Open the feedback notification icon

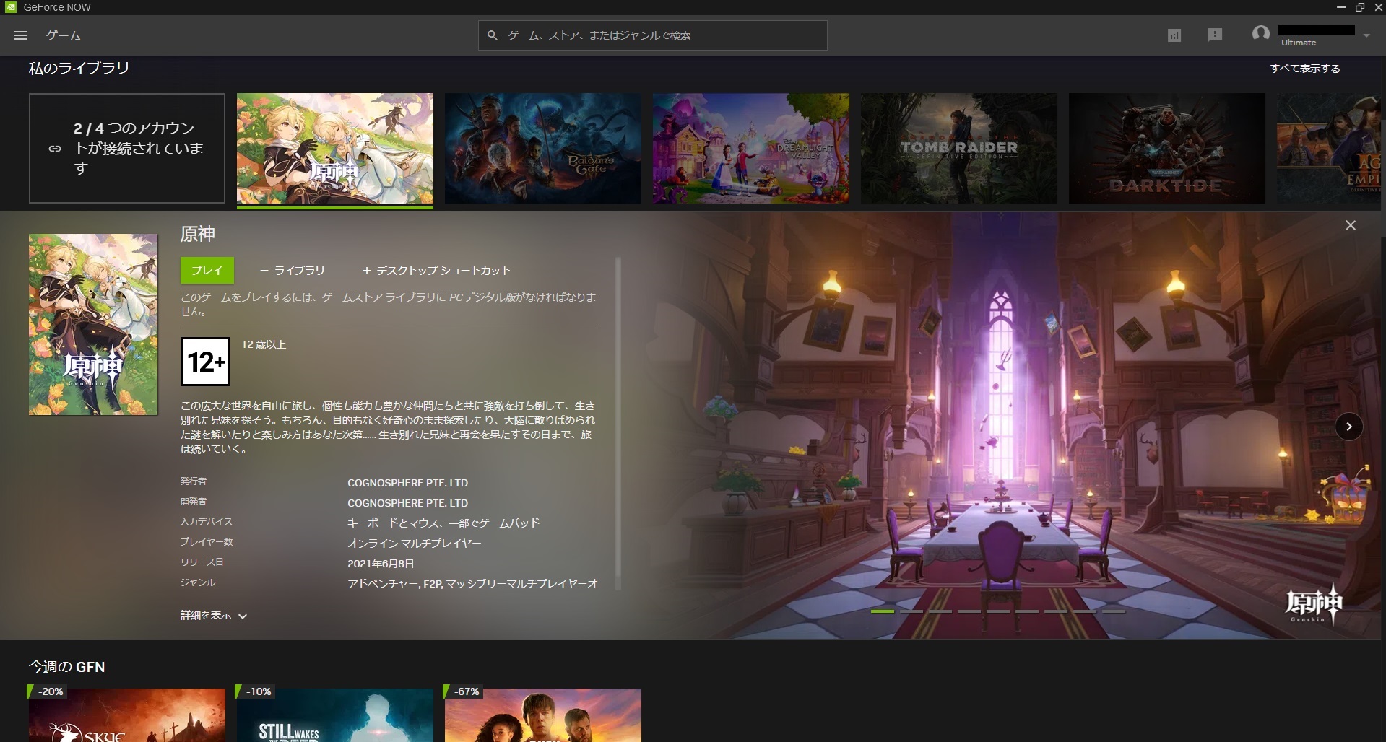[1215, 35]
